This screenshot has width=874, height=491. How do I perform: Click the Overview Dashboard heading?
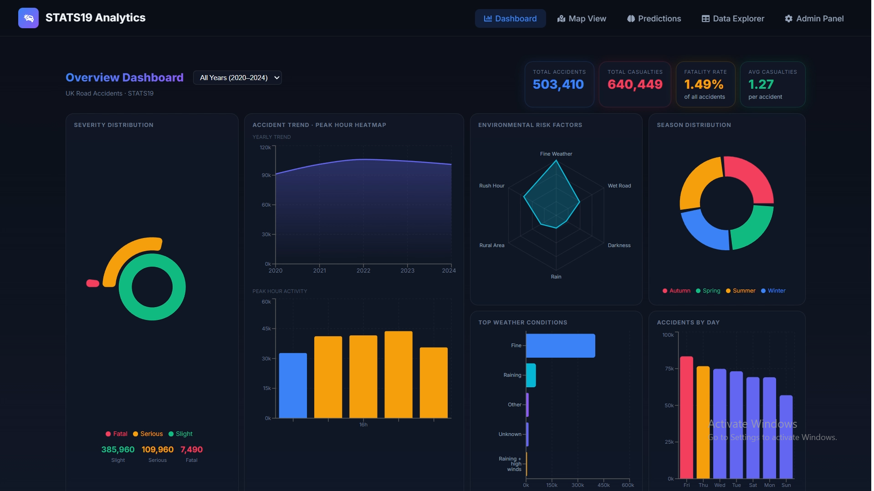[124, 77]
